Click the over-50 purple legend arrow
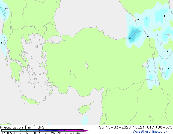This screenshot has width=173, height=134. (87, 130)
